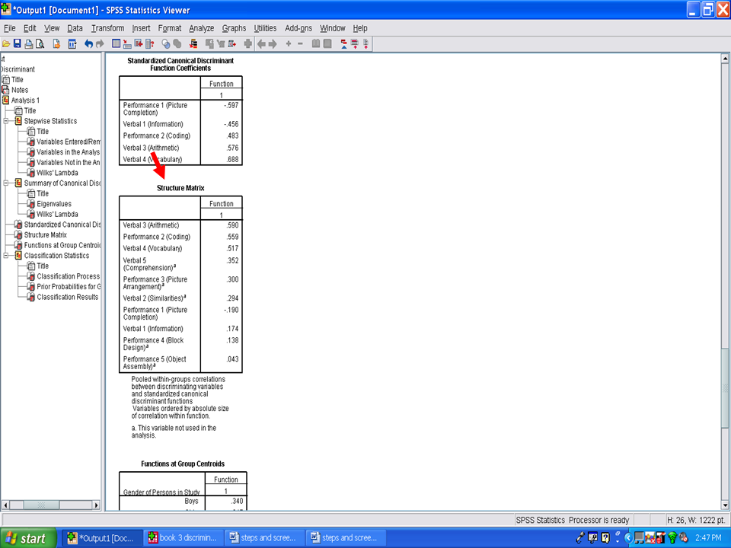731x548 pixels.
Task: Collapse the Stepwise Statistics tree node
Action: click(7, 121)
